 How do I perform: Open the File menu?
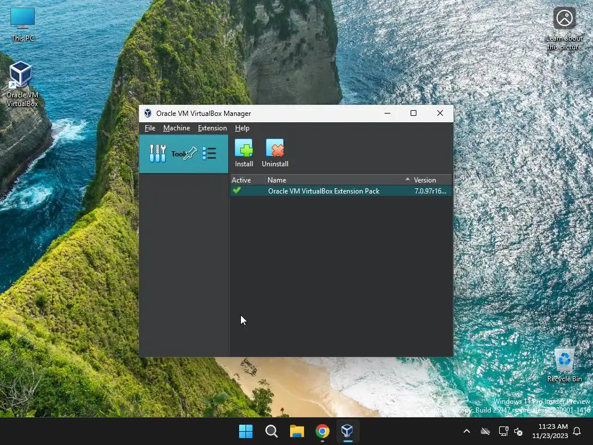click(150, 128)
